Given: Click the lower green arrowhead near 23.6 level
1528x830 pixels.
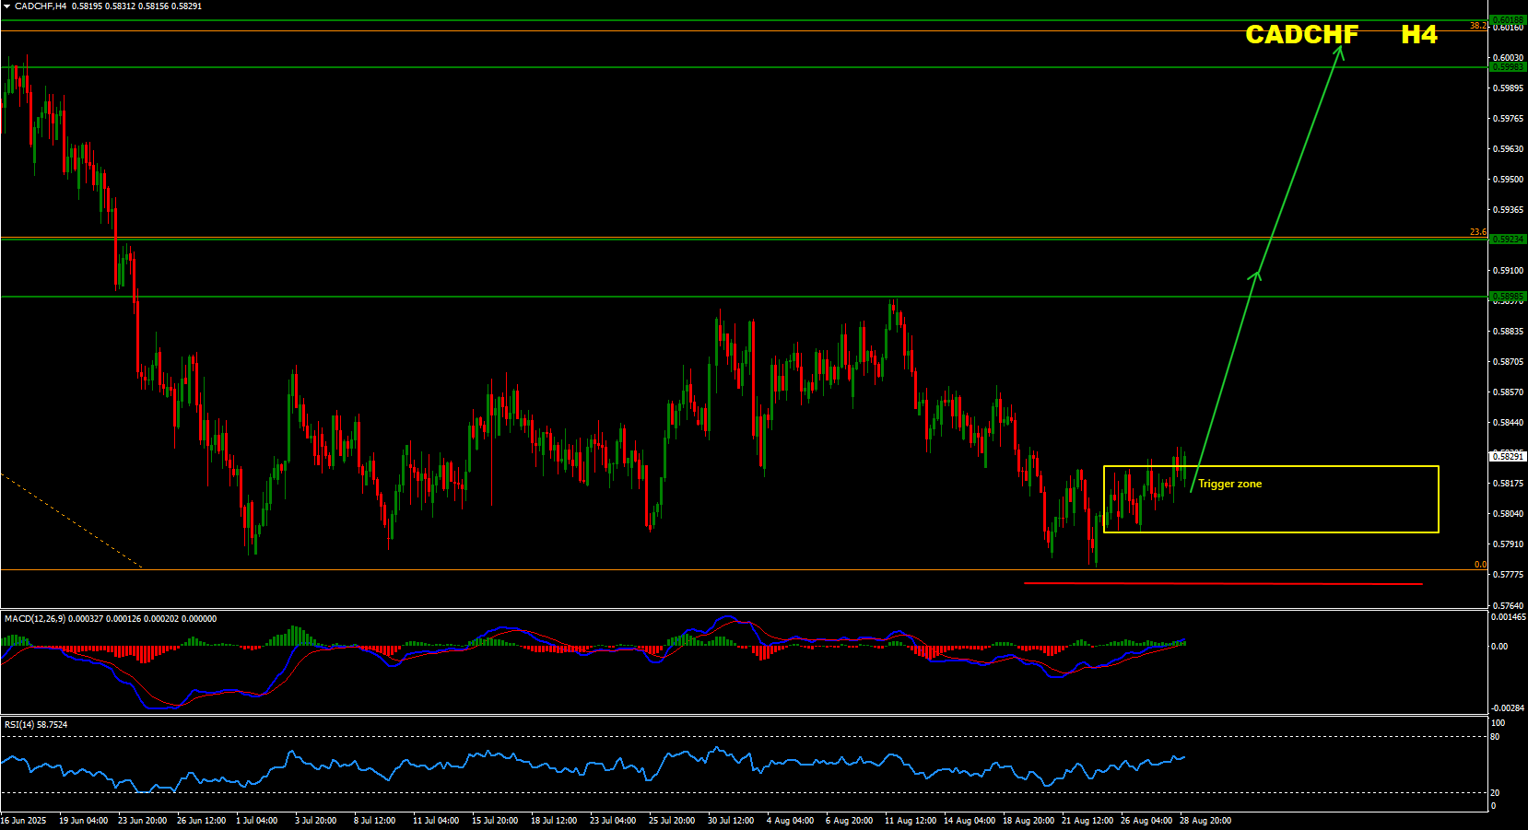Looking at the screenshot, I should click(x=1255, y=274).
